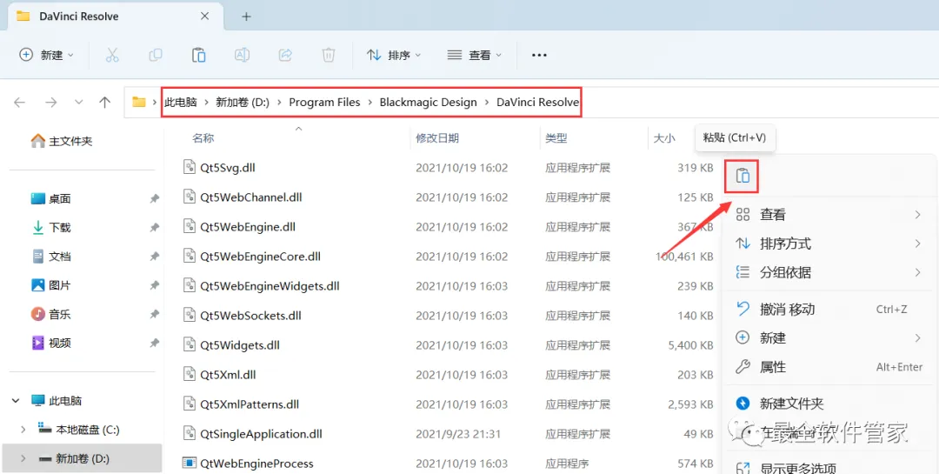Open 图片 in the sidebar
Viewport: 939px width, 474px height.
[51, 285]
